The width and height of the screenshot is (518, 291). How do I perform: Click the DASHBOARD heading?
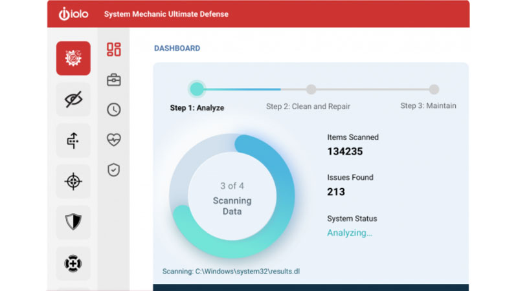[x=177, y=48]
